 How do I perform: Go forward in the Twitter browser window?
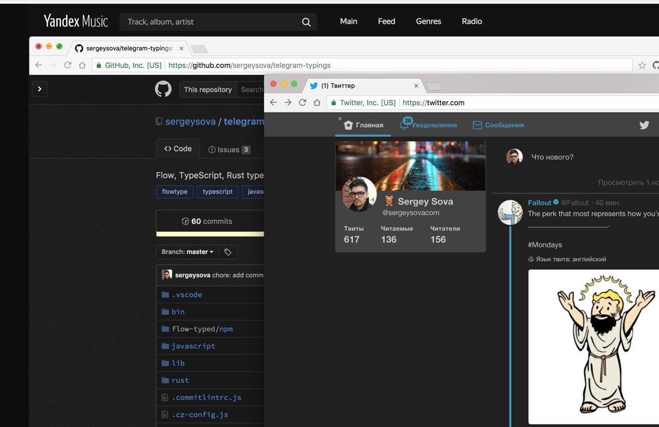[288, 103]
